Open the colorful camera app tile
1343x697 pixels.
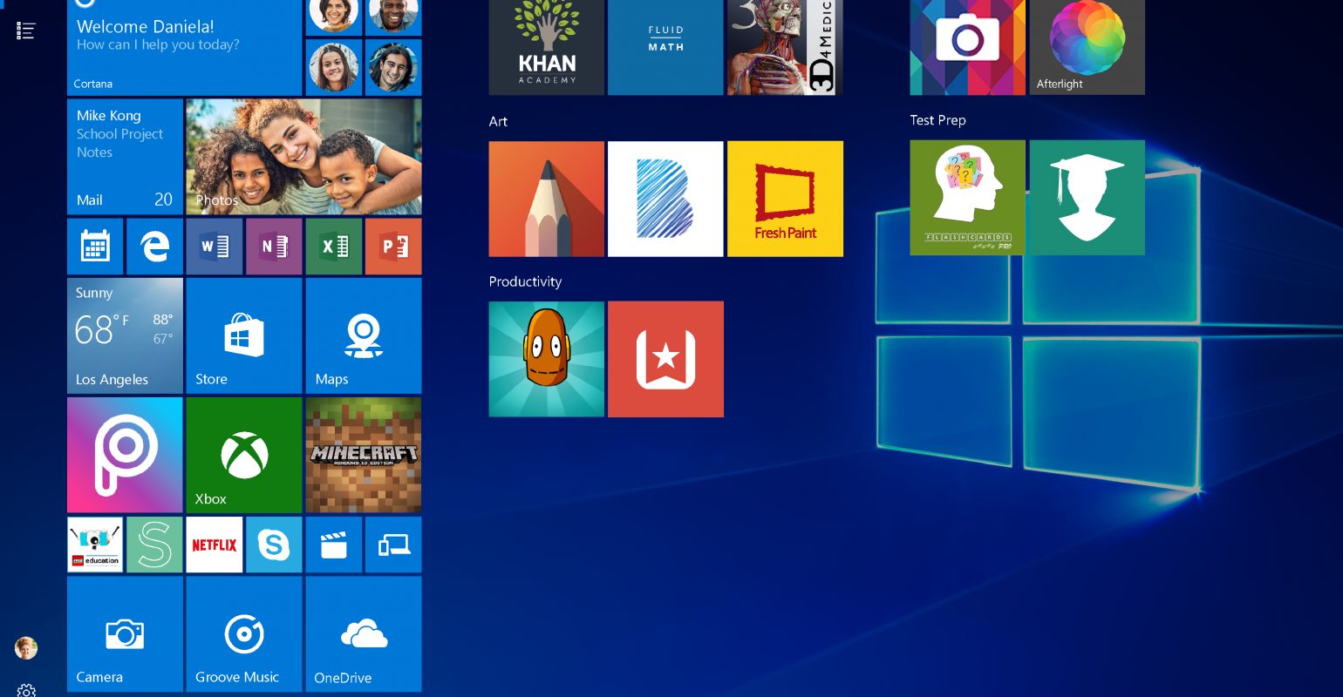click(x=968, y=47)
